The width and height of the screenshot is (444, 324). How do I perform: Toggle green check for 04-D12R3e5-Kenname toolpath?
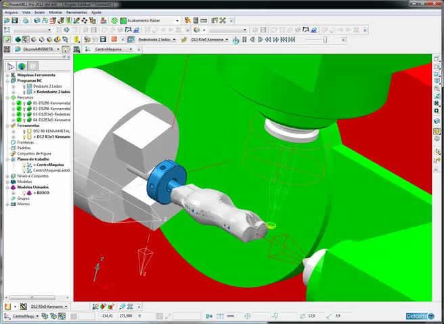19,120
